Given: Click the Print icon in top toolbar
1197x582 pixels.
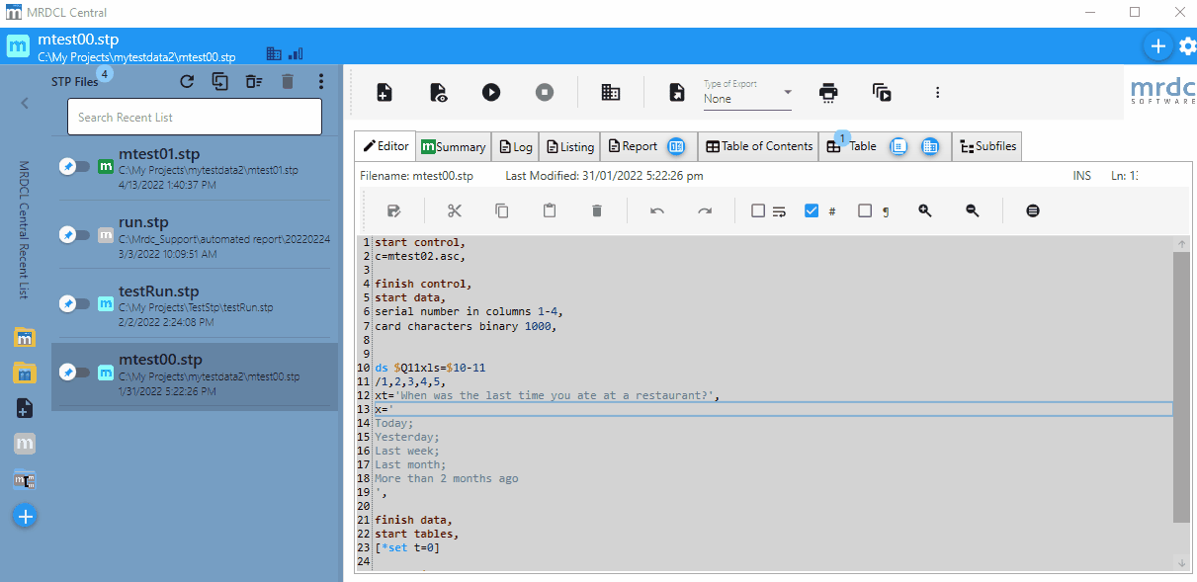Looking at the screenshot, I should coord(828,92).
